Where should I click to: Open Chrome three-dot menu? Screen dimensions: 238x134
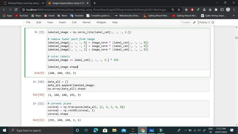coord(234,10)
